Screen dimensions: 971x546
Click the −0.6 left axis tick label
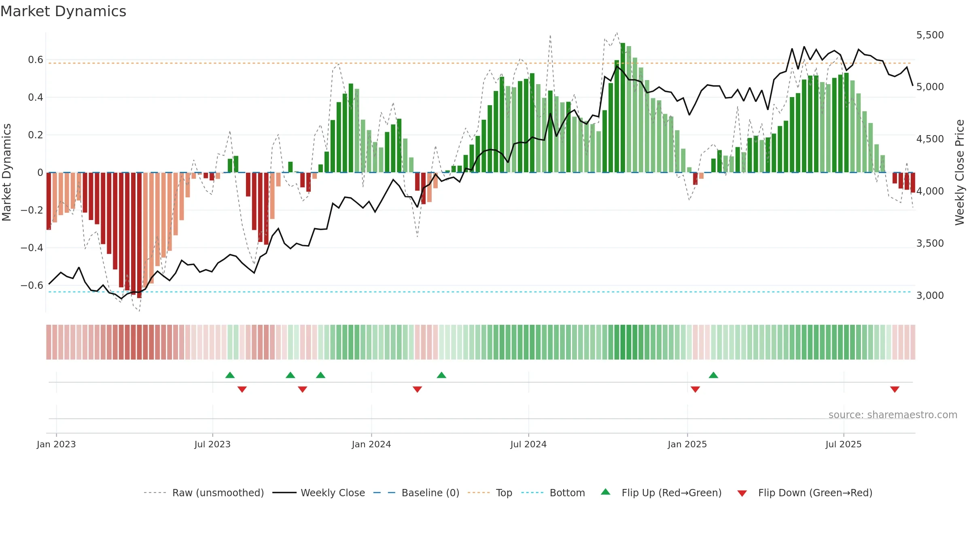click(x=32, y=285)
